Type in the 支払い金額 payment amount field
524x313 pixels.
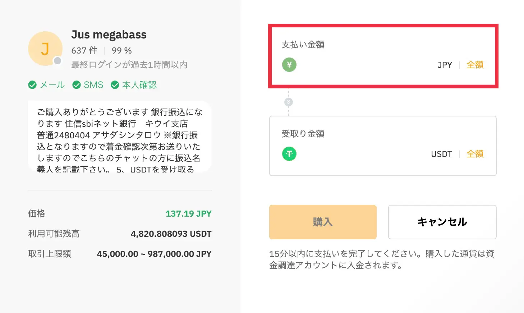(363, 65)
